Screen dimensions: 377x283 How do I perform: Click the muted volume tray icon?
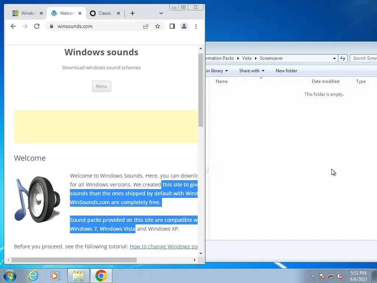[340, 276]
